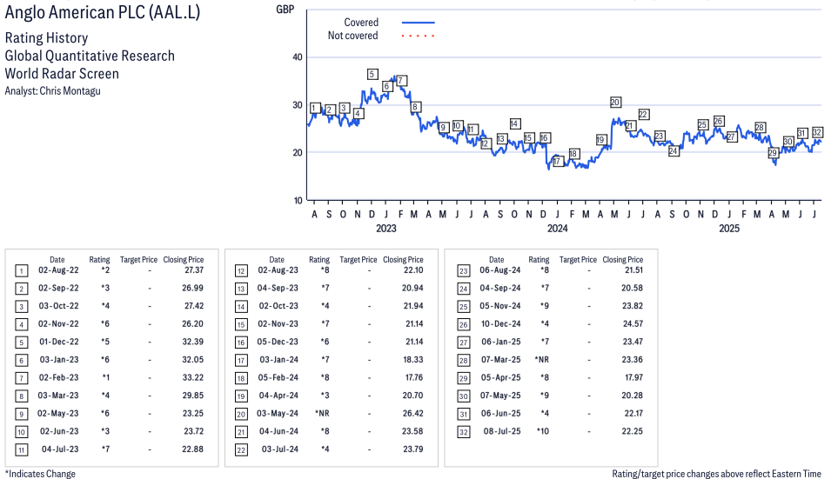This screenshot has width=831, height=479.
Task: Click chart marker 7 at the price peak
Action: point(401,81)
